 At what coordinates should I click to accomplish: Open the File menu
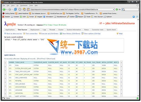tap(4, 6)
